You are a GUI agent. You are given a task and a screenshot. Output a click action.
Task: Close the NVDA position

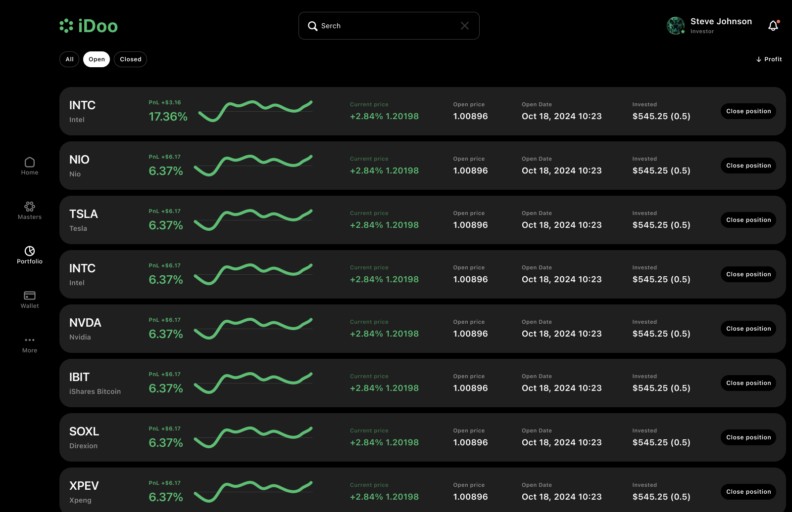pos(748,329)
